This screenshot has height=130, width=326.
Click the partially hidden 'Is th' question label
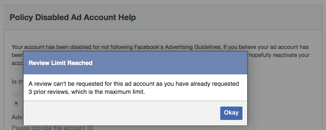pos(18,81)
